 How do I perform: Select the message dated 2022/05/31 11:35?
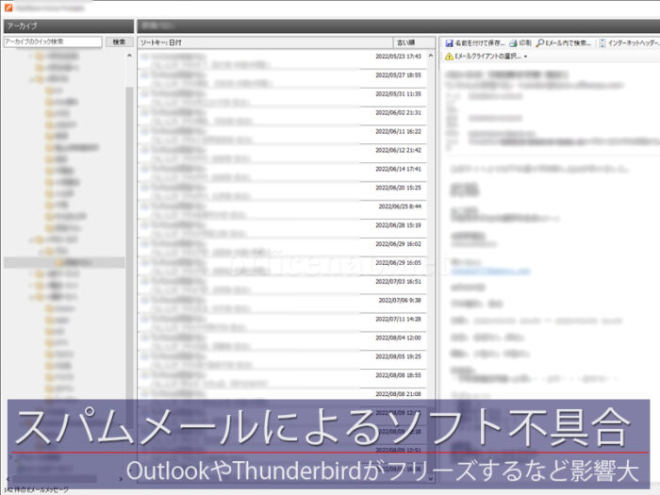click(282, 98)
